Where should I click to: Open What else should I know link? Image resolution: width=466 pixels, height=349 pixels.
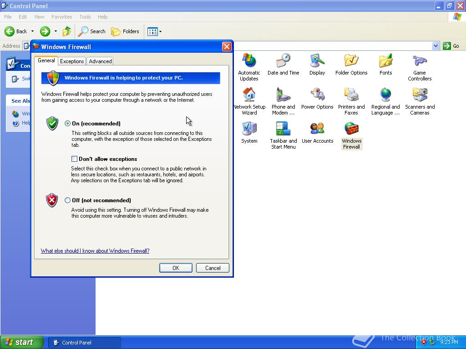click(x=95, y=251)
